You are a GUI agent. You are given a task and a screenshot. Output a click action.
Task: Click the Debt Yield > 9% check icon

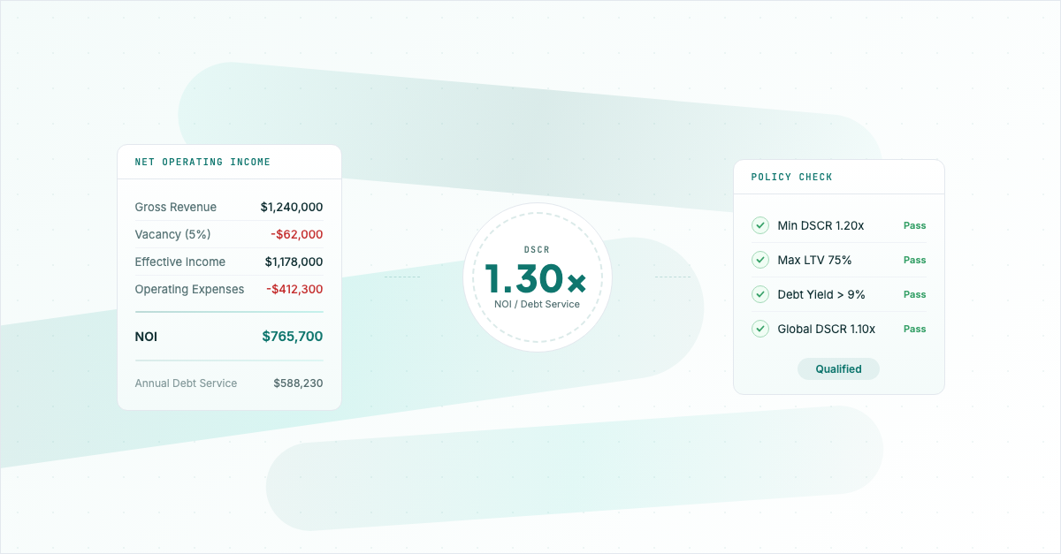759,294
